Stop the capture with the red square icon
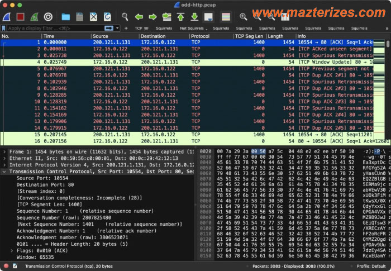 [20, 17]
